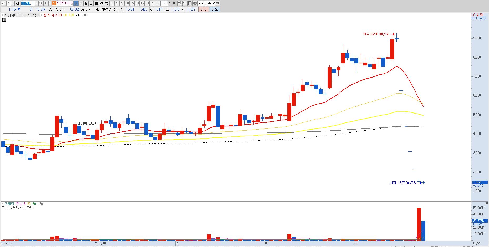Switch to the 분 minute chart period
Viewport: 489px width, 247px height.
[x=96, y=3]
